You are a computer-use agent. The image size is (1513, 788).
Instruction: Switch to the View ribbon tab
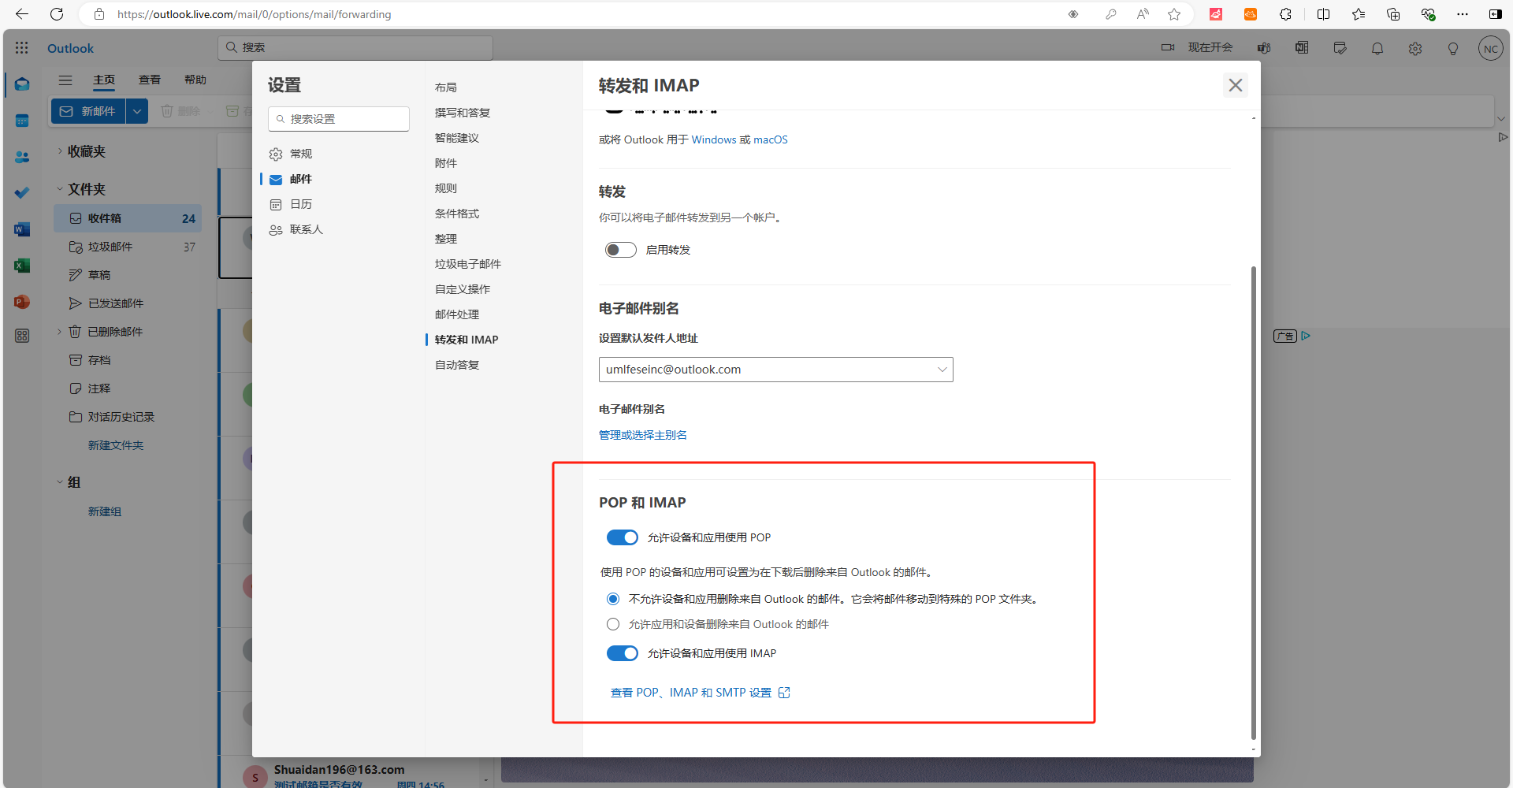150,80
